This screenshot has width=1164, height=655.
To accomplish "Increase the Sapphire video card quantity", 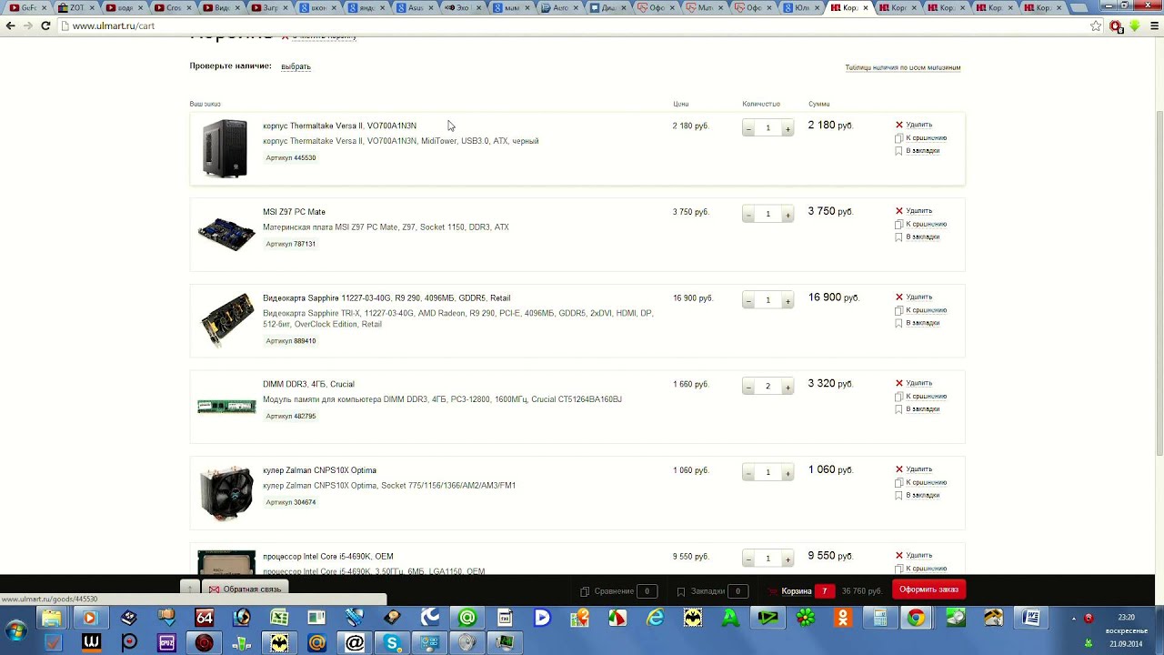I will coord(788,300).
